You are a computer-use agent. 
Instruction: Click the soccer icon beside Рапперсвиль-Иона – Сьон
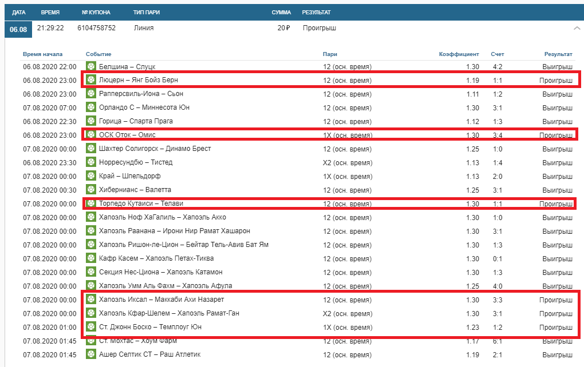click(91, 94)
